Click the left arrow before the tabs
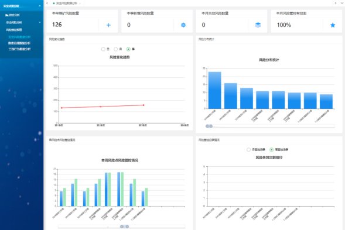The height and width of the screenshot is (230, 345). (x=47, y=3)
